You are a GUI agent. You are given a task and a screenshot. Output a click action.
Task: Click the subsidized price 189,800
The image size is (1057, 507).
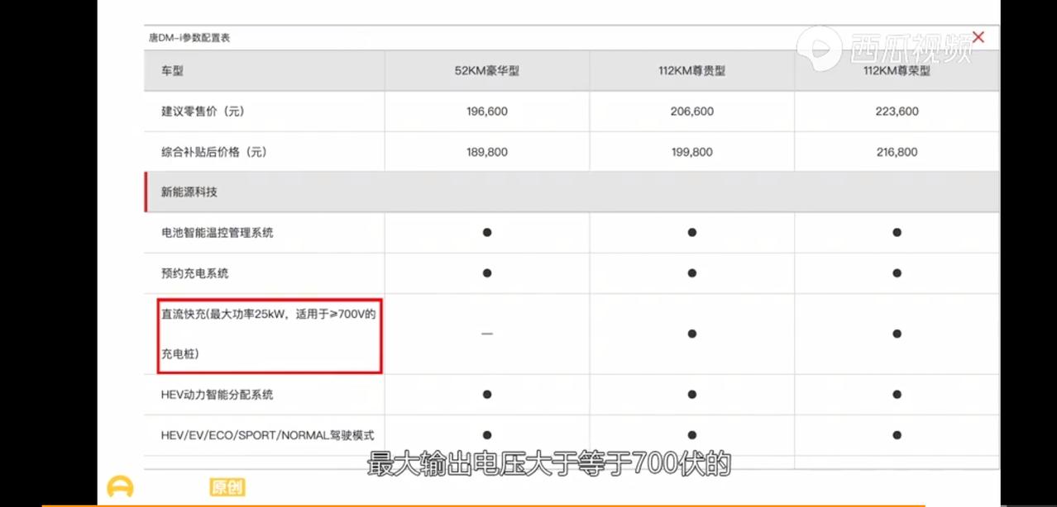[x=487, y=152]
